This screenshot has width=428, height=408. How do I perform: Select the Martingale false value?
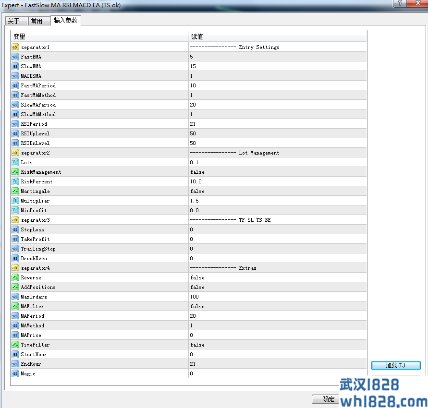[197, 191]
